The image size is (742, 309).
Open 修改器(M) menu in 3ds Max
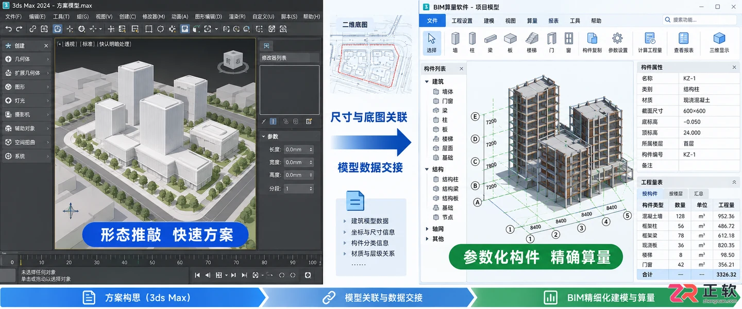click(x=154, y=16)
